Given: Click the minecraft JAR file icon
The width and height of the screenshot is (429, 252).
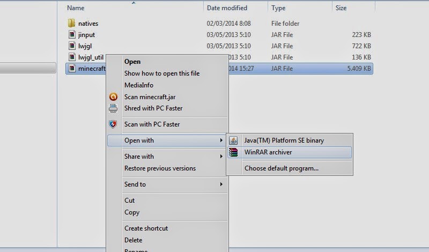Looking at the screenshot, I should (72, 68).
